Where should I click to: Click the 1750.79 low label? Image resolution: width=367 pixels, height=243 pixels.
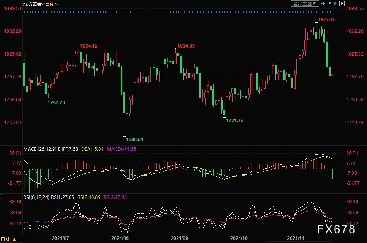point(56,103)
